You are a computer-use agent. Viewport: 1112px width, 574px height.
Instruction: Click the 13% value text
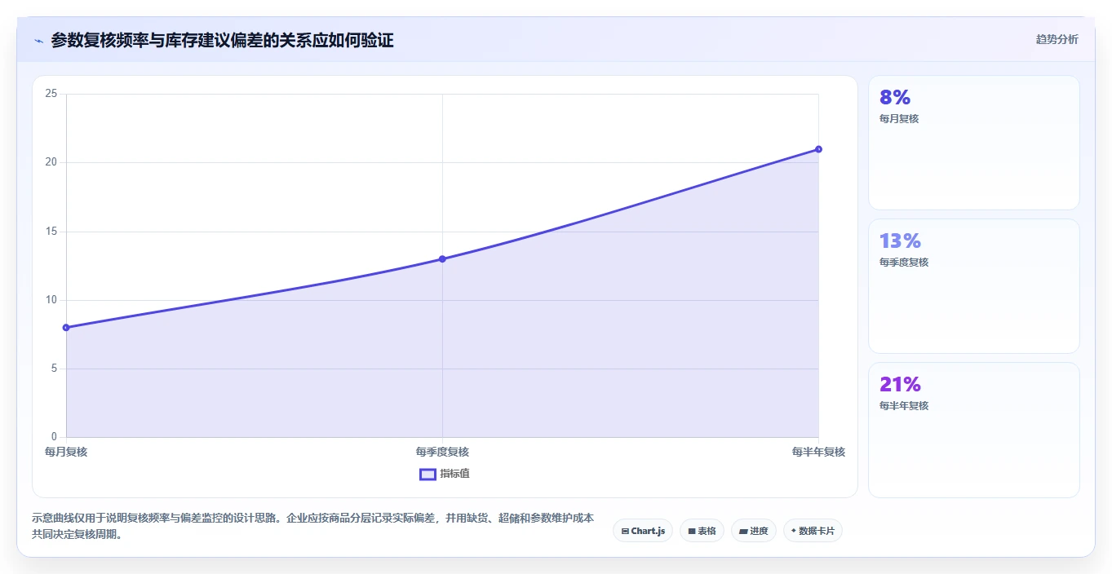(900, 241)
